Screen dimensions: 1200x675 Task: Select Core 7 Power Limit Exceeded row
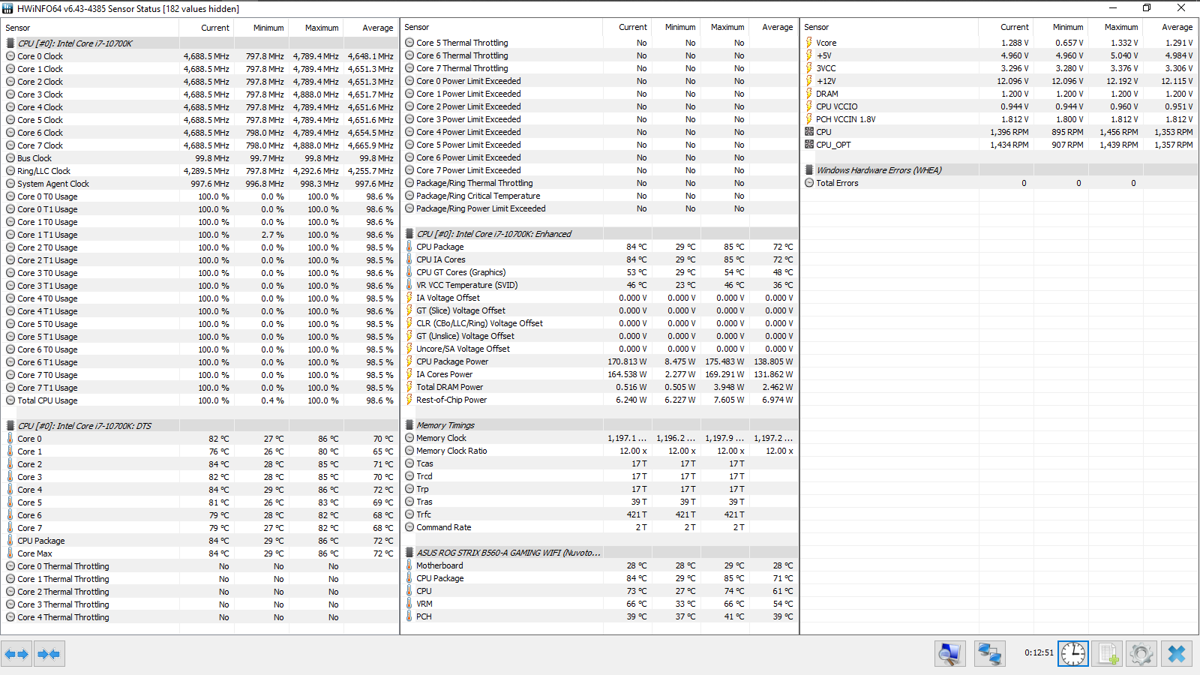click(x=599, y=170)
